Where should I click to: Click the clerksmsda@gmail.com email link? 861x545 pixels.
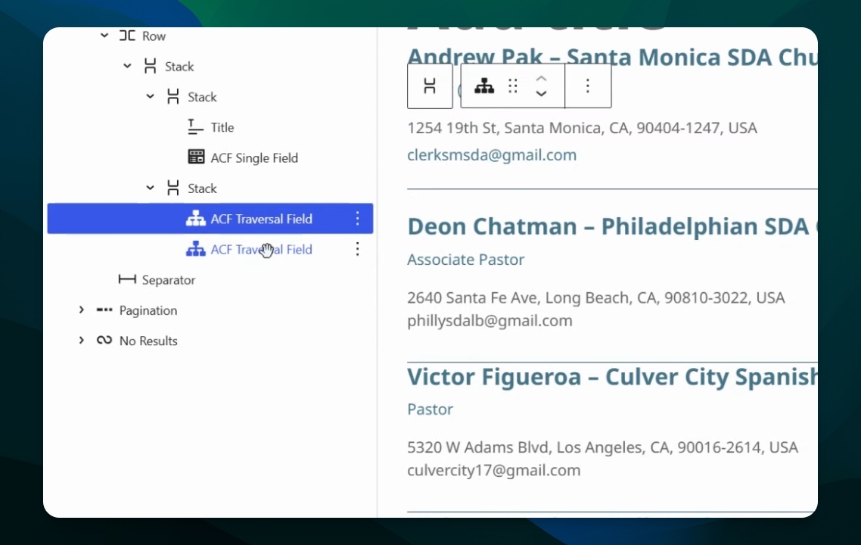point(492,155)
